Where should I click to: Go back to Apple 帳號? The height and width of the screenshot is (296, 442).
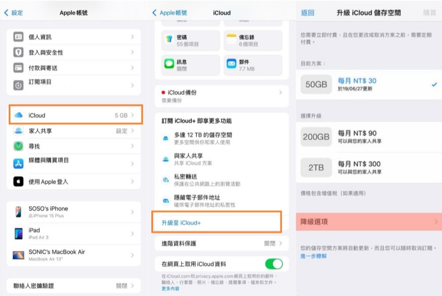(x=170, y=13)
